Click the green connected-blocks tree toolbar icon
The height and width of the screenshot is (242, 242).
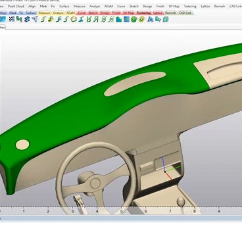click(x=19, y=19)
